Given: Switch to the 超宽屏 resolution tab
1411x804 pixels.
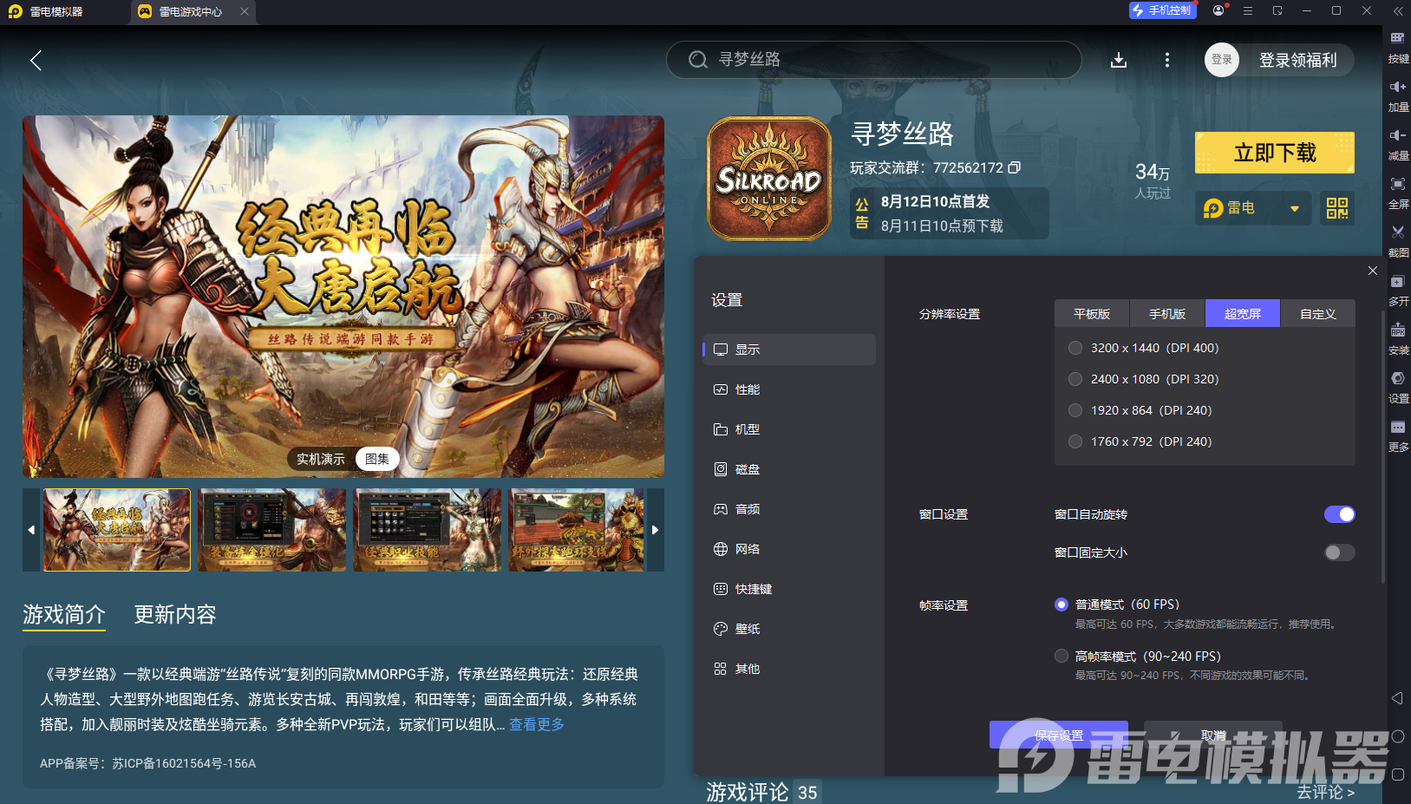Looking at the screenshot, I should tap(1243, 314).
